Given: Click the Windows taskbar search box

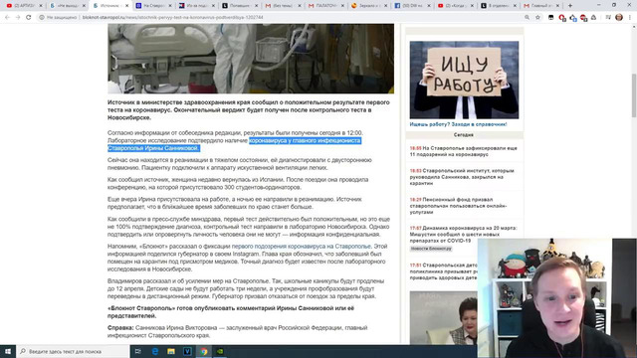Looking at the screenshot, I should point(73,351).
